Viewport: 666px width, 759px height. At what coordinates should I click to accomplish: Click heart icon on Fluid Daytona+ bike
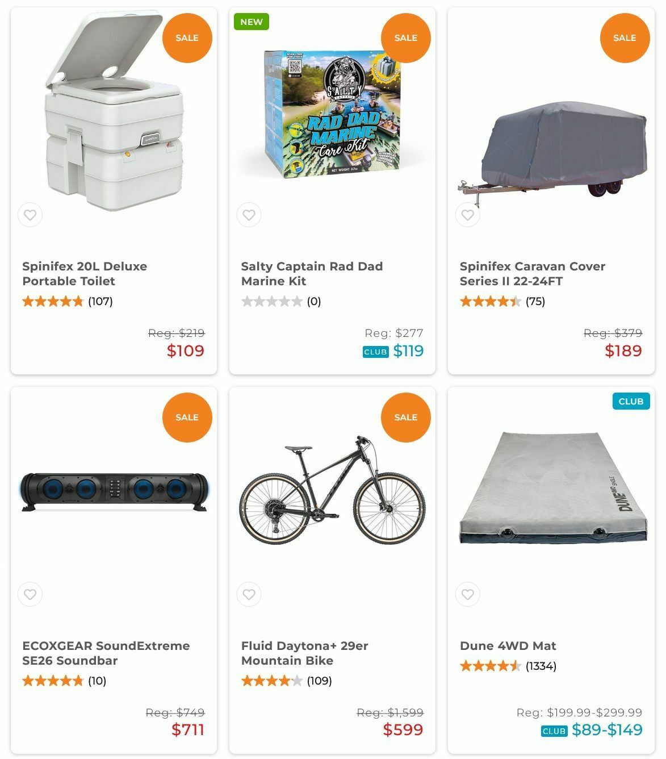(x=249, y=595)
